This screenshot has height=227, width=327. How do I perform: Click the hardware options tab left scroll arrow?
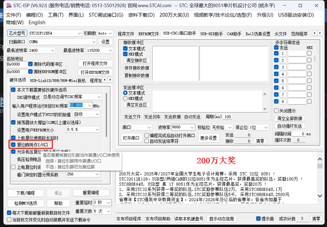pyautogui.click(x=105, y=80)
